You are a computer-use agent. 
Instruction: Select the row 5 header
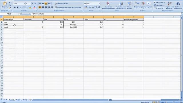pos(1,30)
